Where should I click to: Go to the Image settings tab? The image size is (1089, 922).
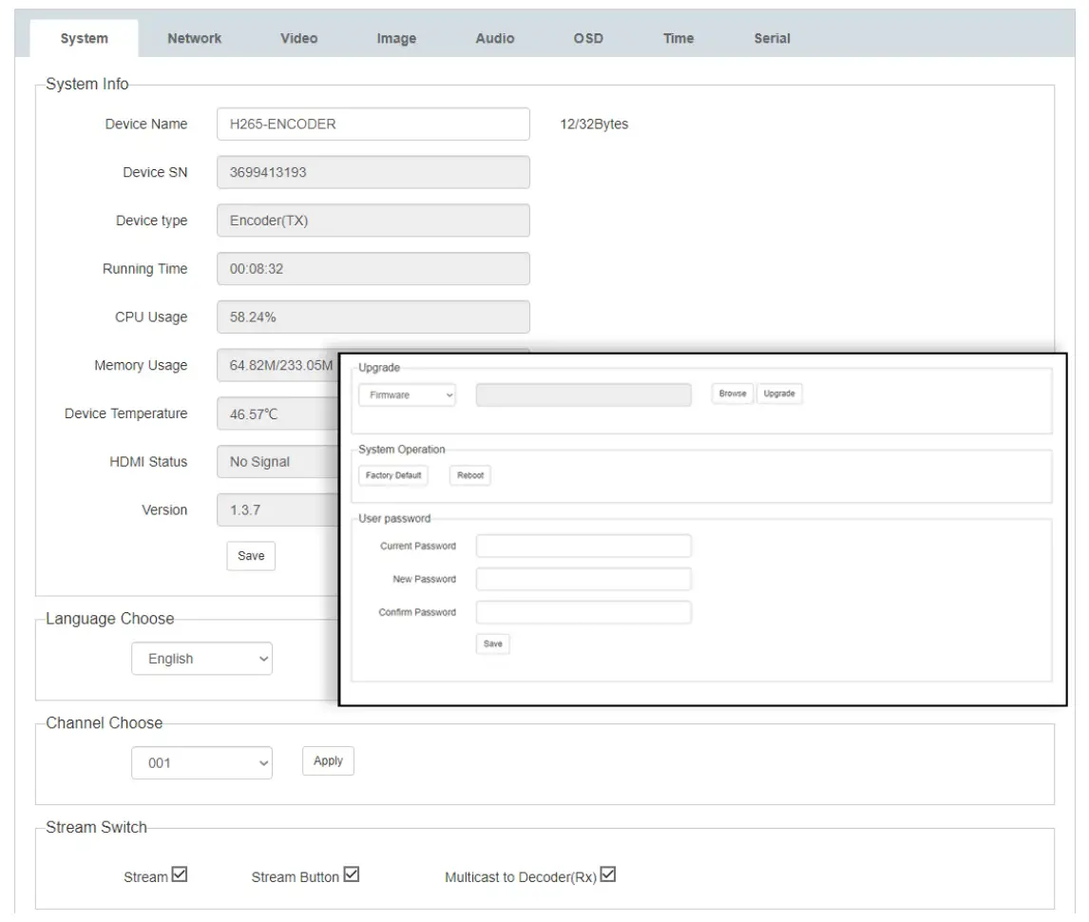click(x=396, y=38)
